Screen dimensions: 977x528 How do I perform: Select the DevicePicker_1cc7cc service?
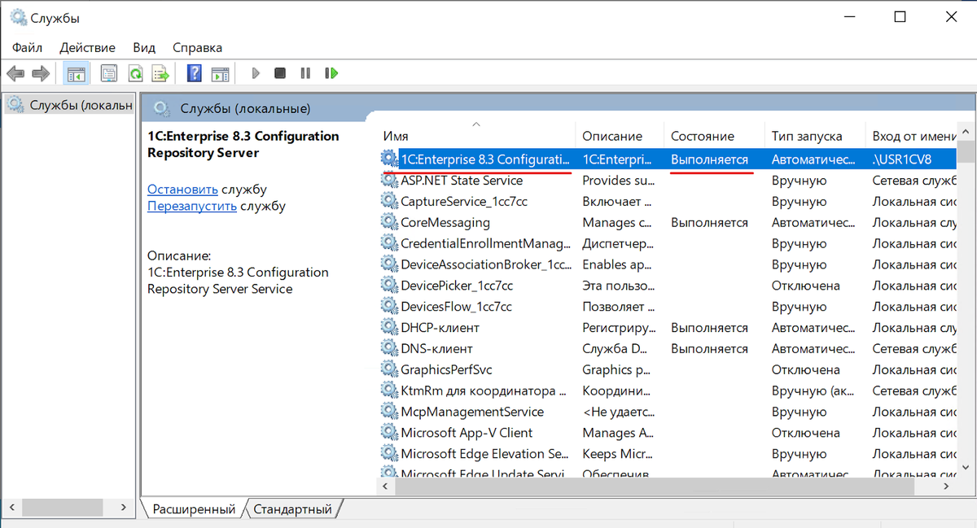(668, 286)
